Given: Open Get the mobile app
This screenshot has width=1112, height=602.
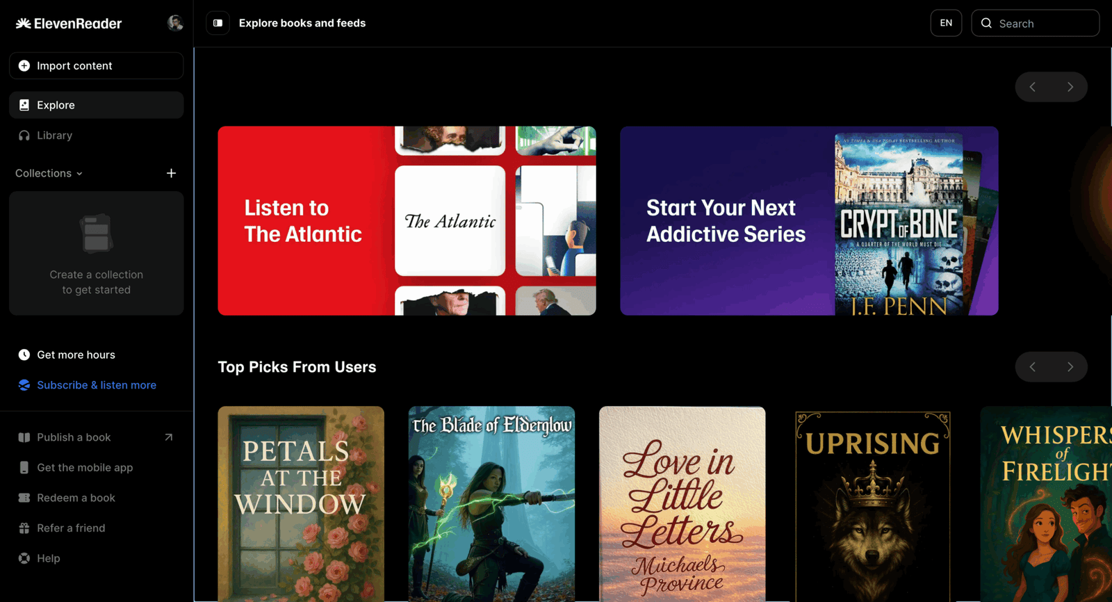Looking at the screenshot, I should click(x=84, y=468).
